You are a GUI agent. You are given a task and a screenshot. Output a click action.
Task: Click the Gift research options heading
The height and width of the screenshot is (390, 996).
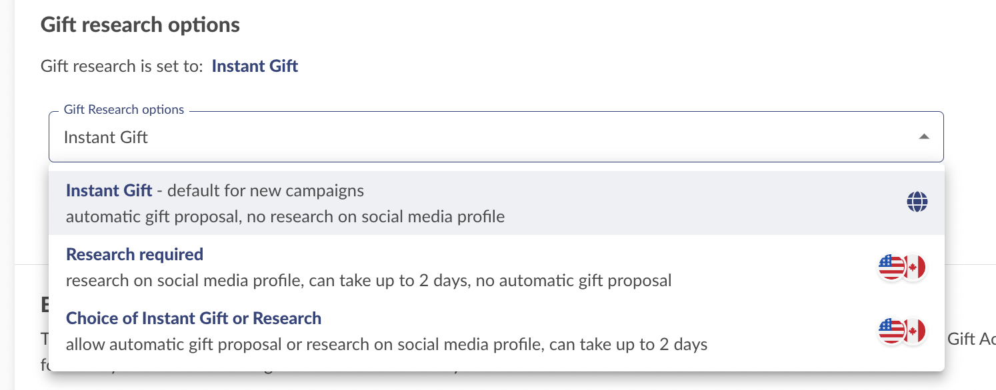[x=140, y=25]
